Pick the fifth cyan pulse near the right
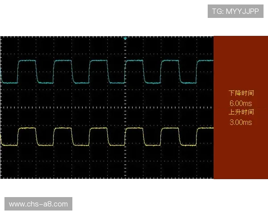 click(x=171, y=60)
